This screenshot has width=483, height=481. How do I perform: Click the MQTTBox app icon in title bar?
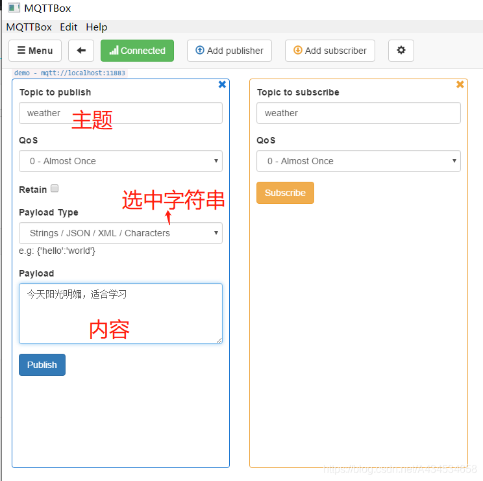coord(14,8)
